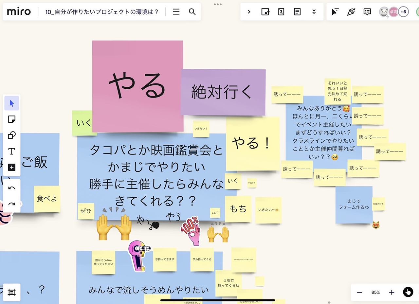Expand the collapsed toolbar chevron

(x=249, y=12)
